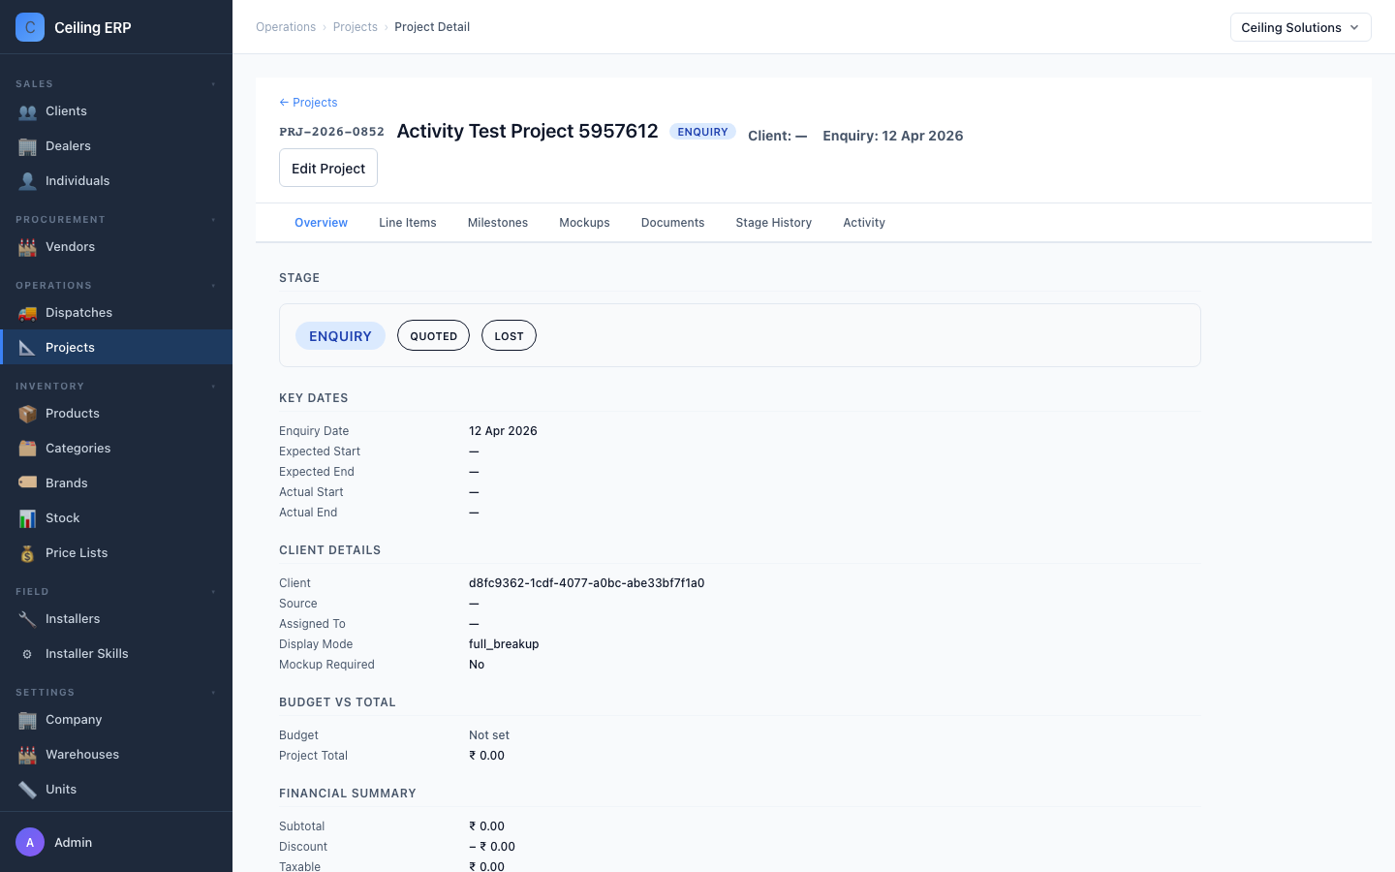Open the Documents tab
1395x872 pixels.
pos(672,223)
